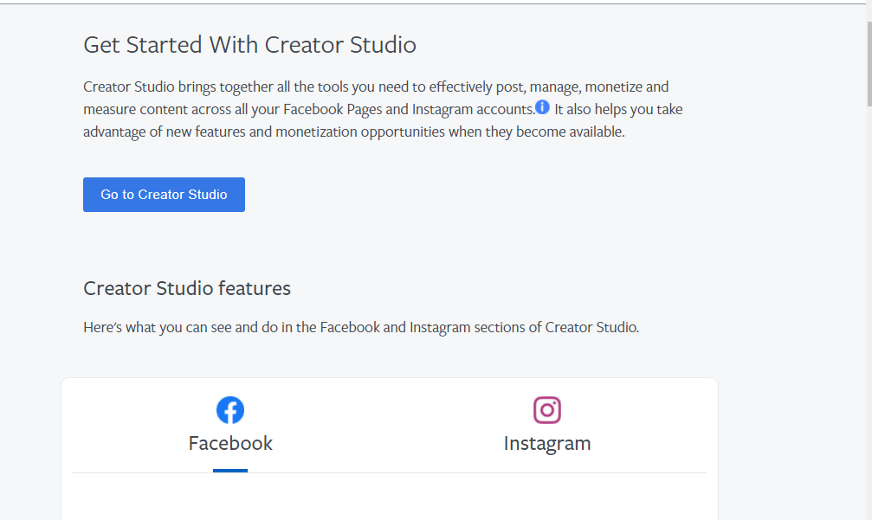
Task: Switch to the Instagram tab label
Action: pos(547,444)
